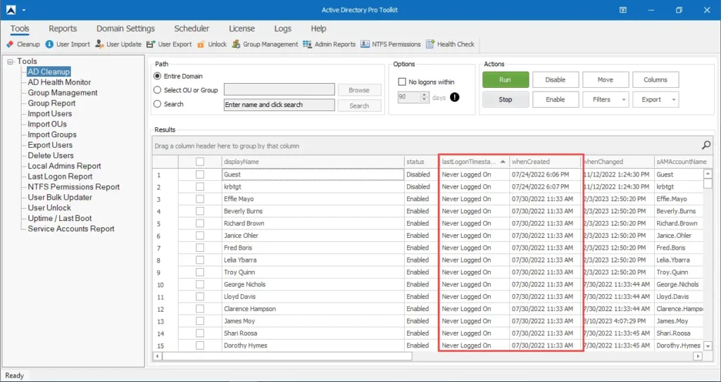Click the vertical scrollbar down arrow
This screenshot has height=382, width=721.
pos(708,346)
